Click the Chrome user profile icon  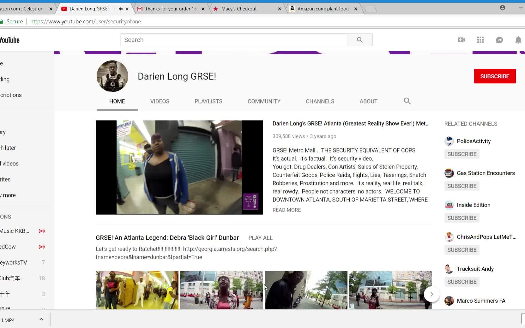tap(503, 8)
